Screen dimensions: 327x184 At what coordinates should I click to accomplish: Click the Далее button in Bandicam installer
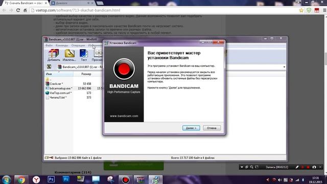tap(191, 128)
